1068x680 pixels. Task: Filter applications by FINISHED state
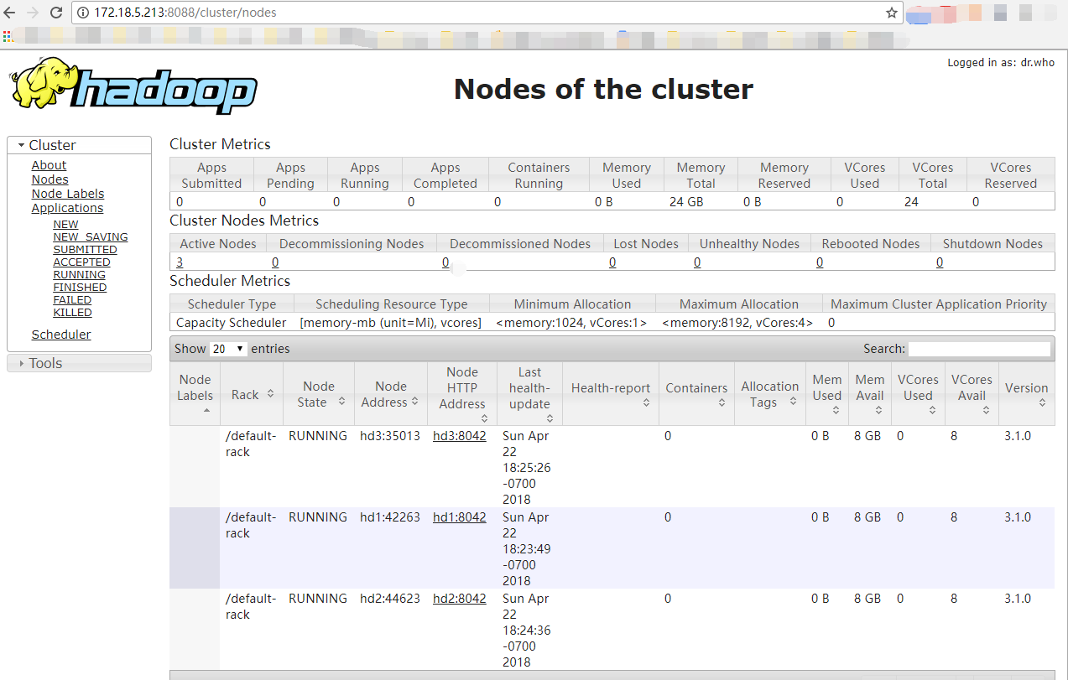[x=80, y=288]
